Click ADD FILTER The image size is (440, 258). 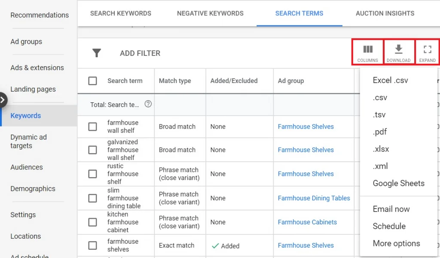(140, 53)
